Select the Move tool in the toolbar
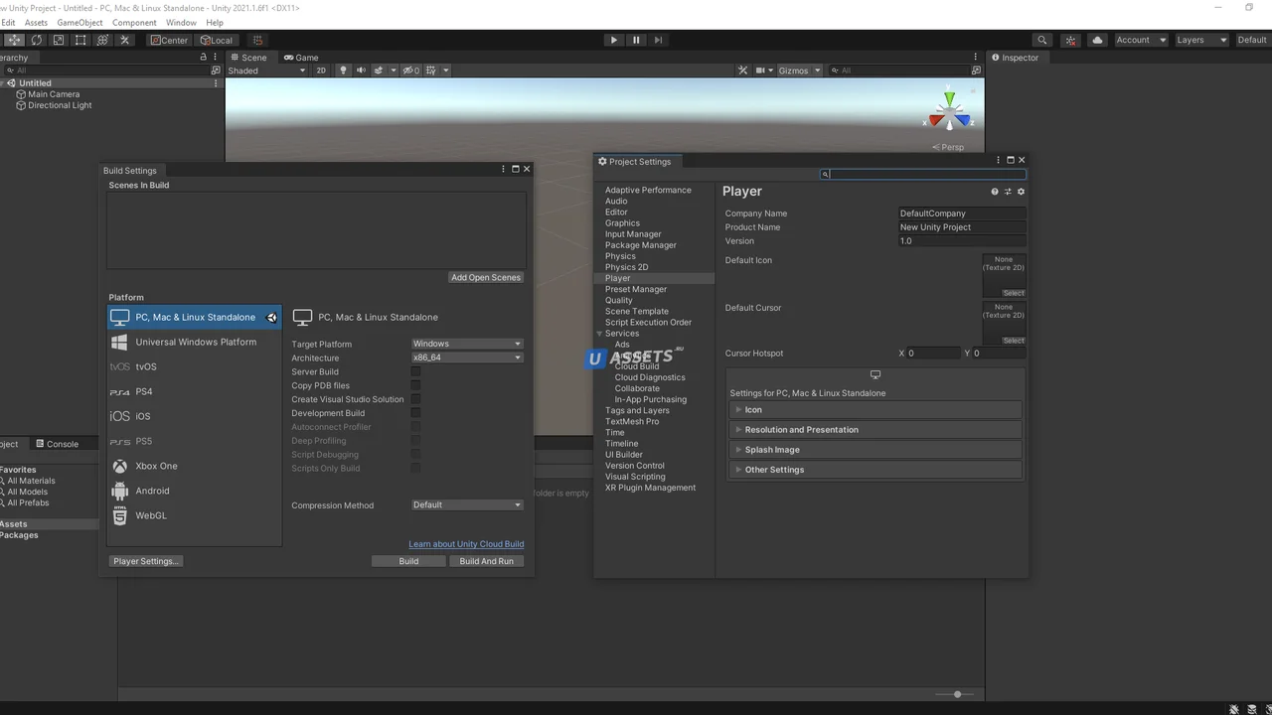Viewport: 1272px width, 715px height. [14, 40]
